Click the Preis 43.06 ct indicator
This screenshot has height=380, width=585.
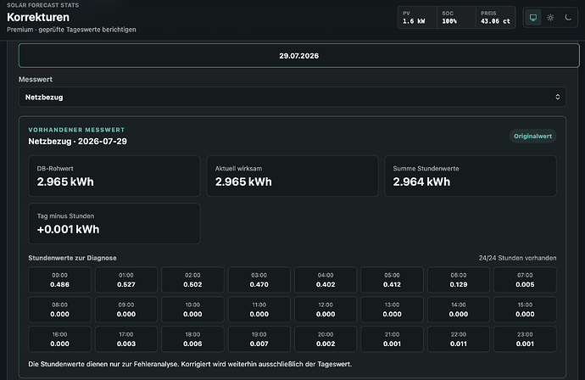click(x=495, y=18)
